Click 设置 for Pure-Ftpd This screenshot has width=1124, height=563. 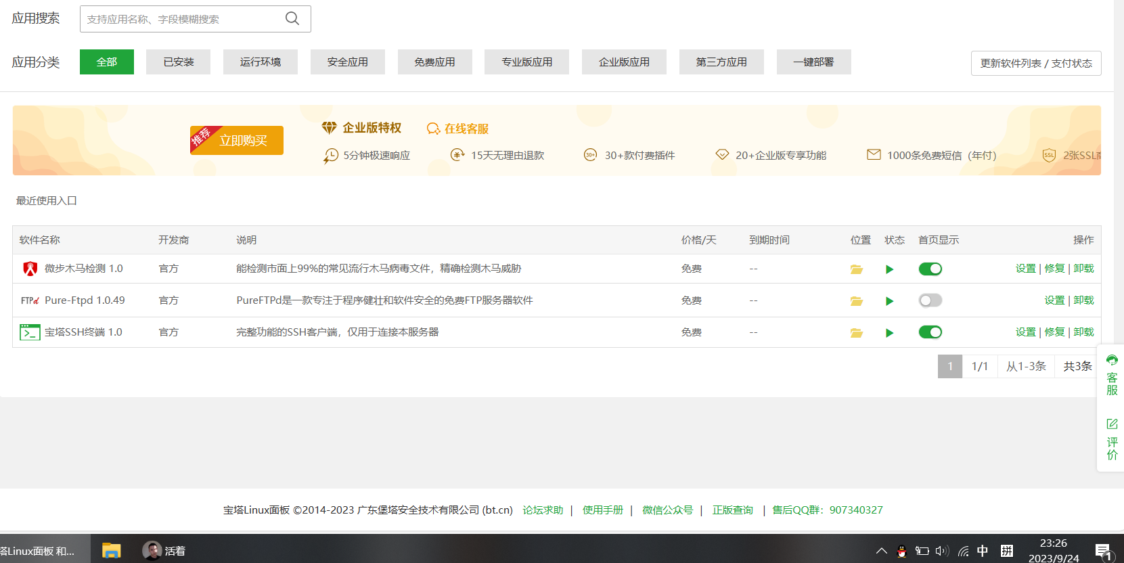click(1055, 300)
